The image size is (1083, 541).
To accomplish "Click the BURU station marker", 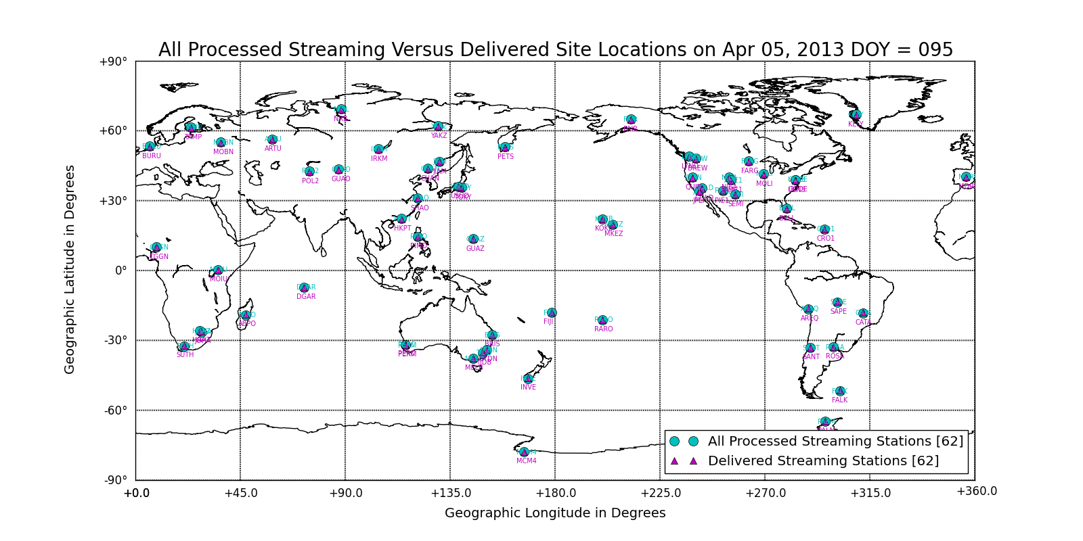I will (150, 147).
